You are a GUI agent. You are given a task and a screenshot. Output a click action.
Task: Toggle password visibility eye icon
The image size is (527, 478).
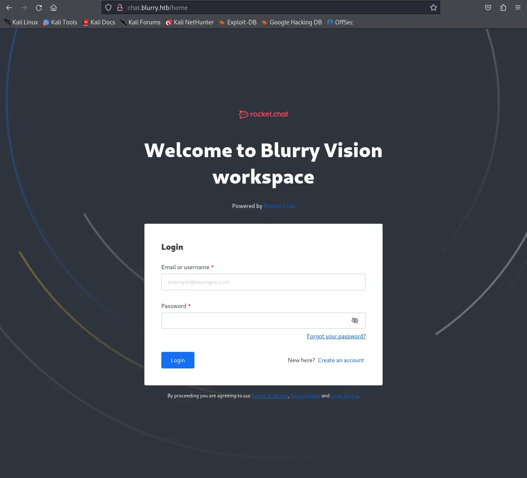pos(355,320)
